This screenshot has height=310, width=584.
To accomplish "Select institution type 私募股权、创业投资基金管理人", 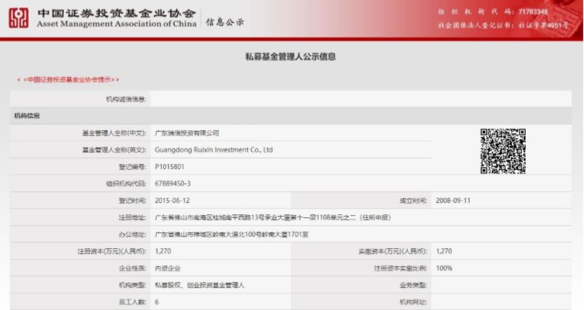I will click(200, 285).
